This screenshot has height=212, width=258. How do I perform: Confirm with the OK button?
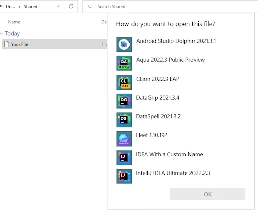coord(208,194)
